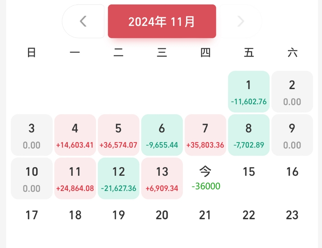
Task: Select November 2 in the calendar
Action: pyautogui.click(x=292, y=92)
